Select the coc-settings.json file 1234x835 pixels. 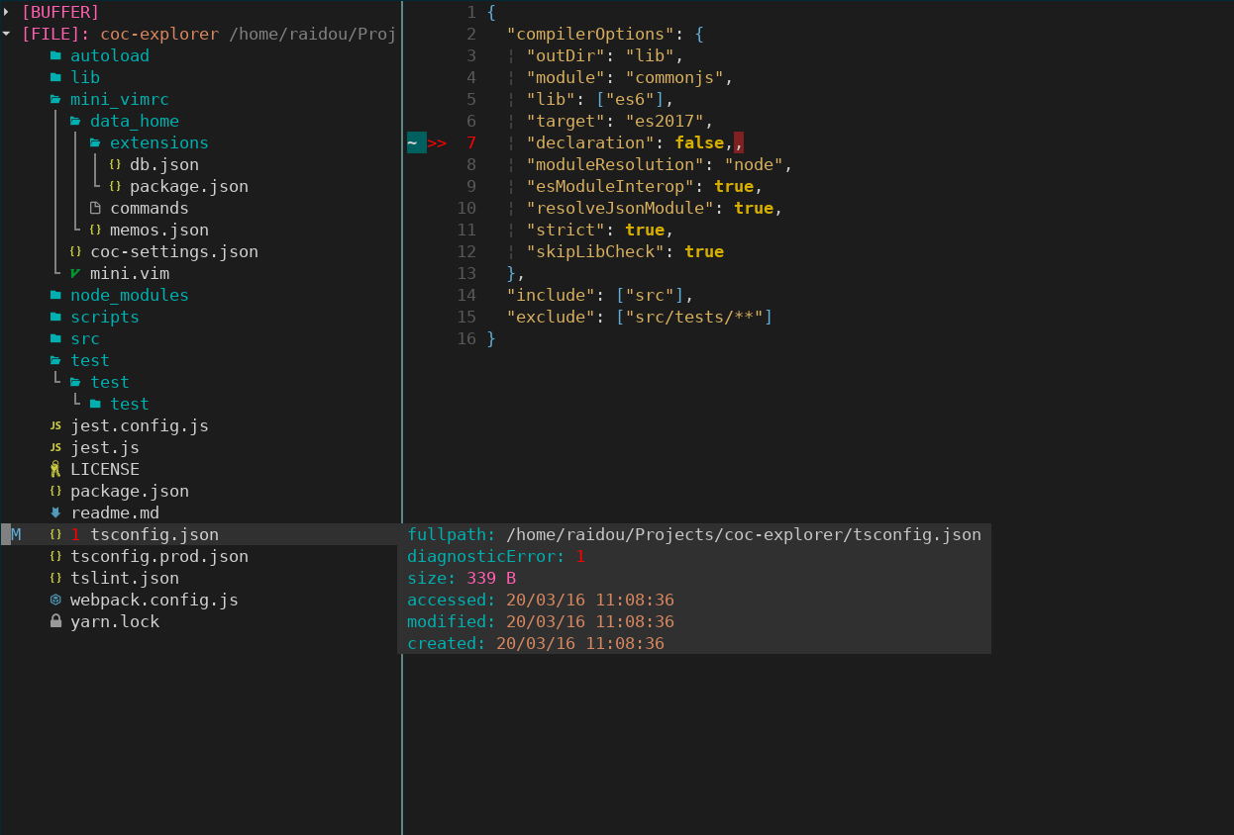point(174,251)
